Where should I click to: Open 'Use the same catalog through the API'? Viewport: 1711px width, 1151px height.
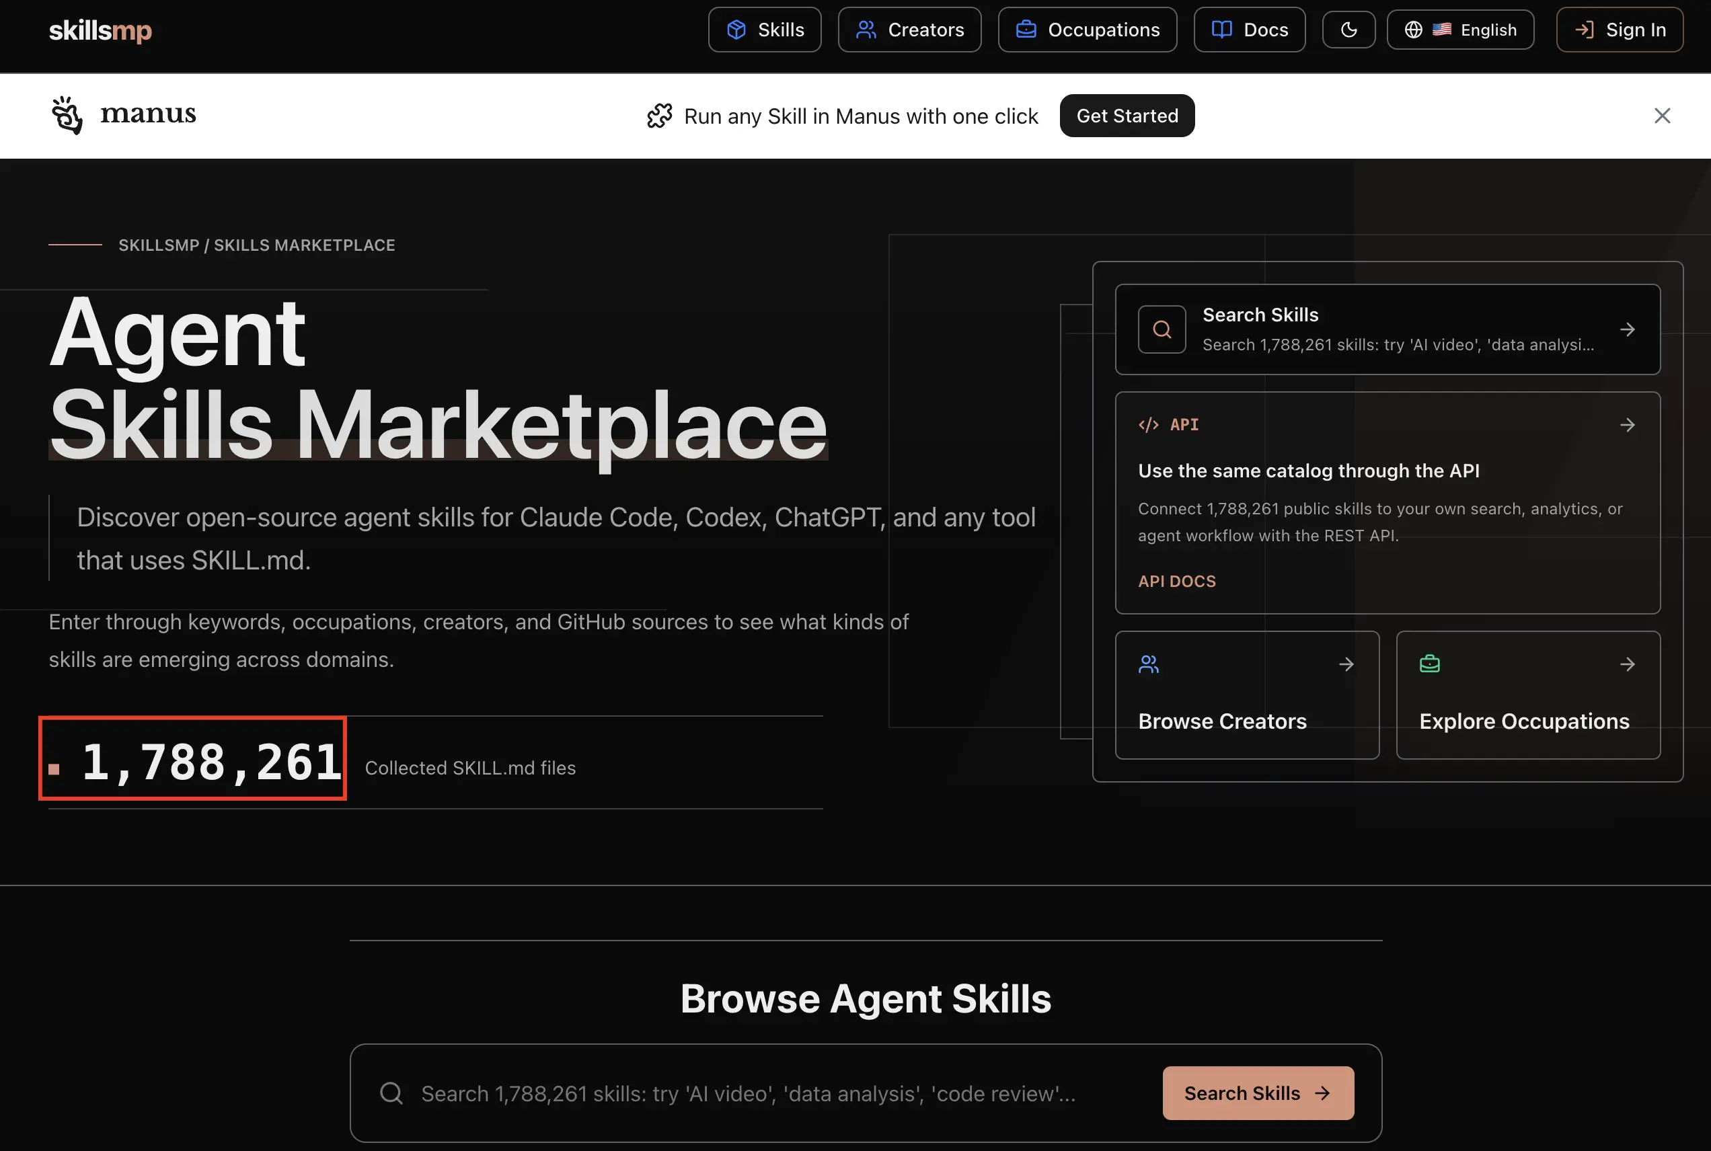point(1309,471)
